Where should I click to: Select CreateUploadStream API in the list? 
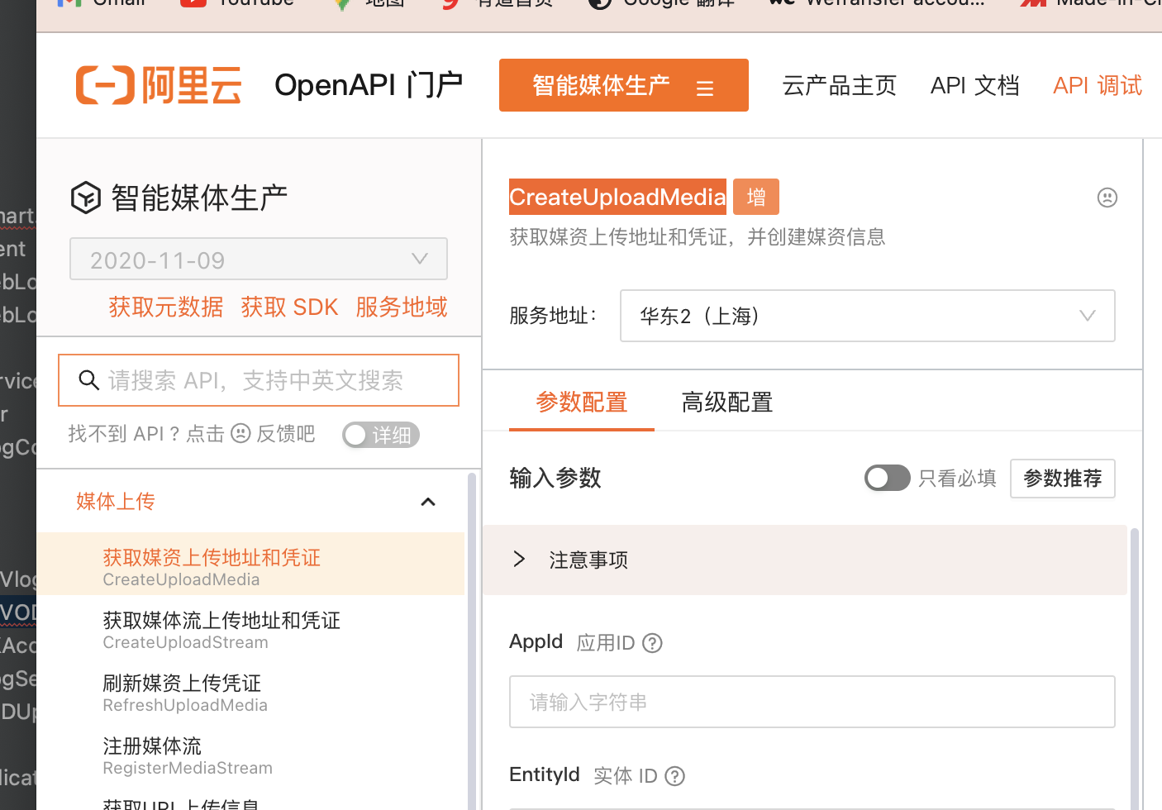click(x=250, y=630)
